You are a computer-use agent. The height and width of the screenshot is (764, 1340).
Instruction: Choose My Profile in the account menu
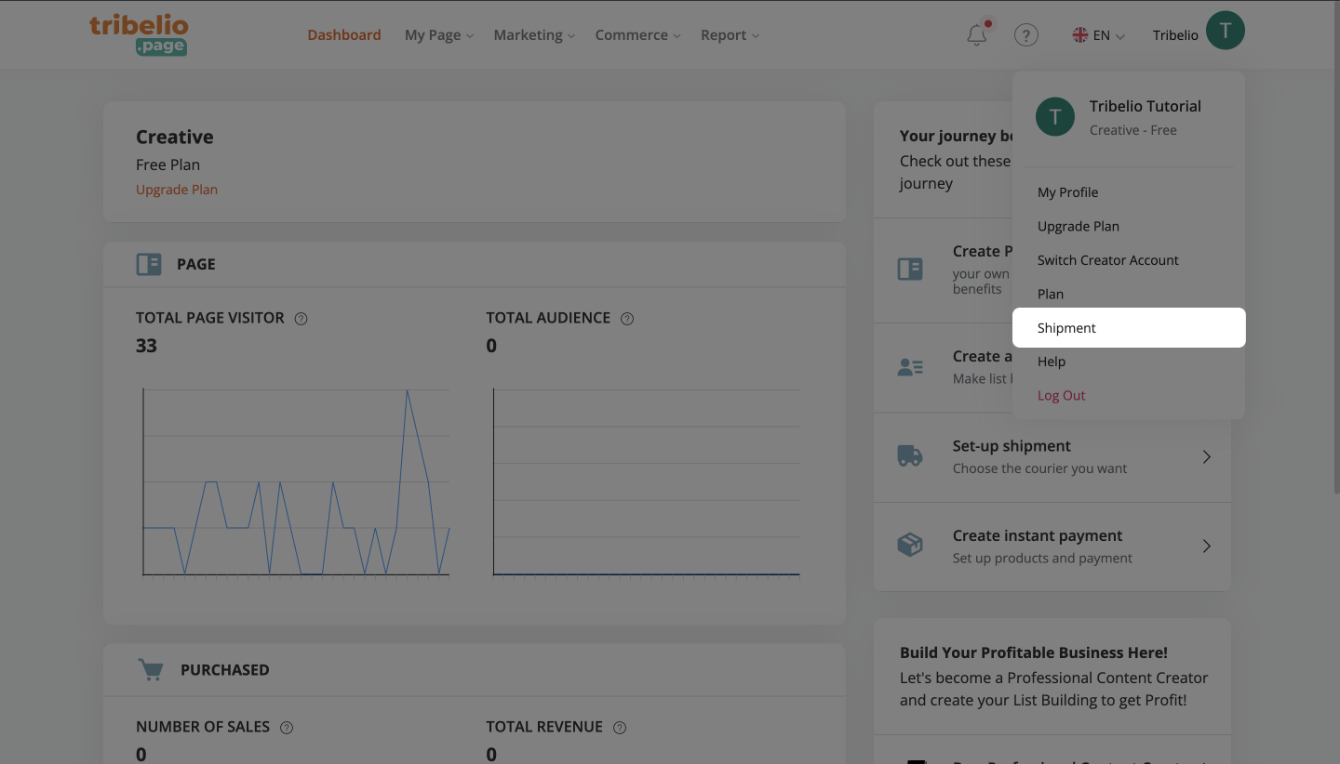pyautogui.click(x=1067, y=192)
